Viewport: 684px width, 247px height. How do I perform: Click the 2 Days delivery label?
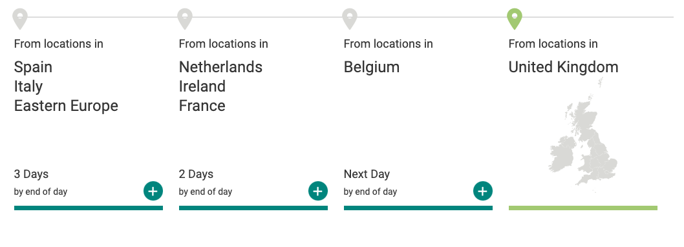[x=197, y=174]
